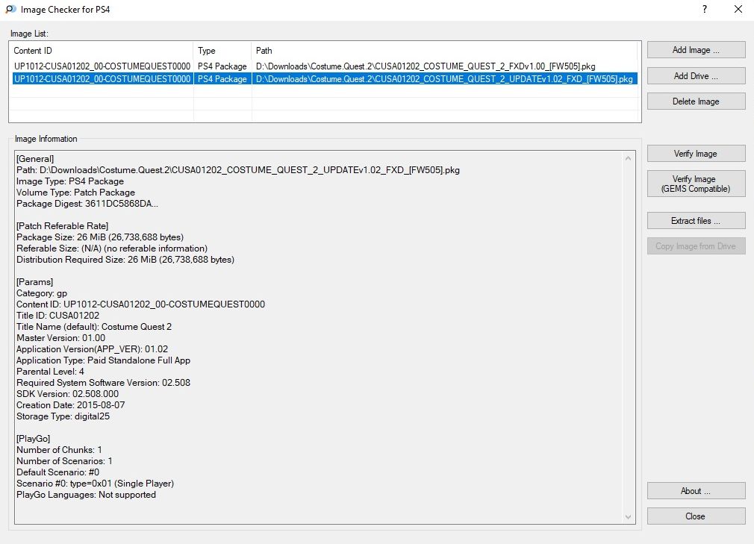This screenshot has width=754, height=544.
Task: Click the Application Version(APP_VER) line
Action: (x=93, y=349)
